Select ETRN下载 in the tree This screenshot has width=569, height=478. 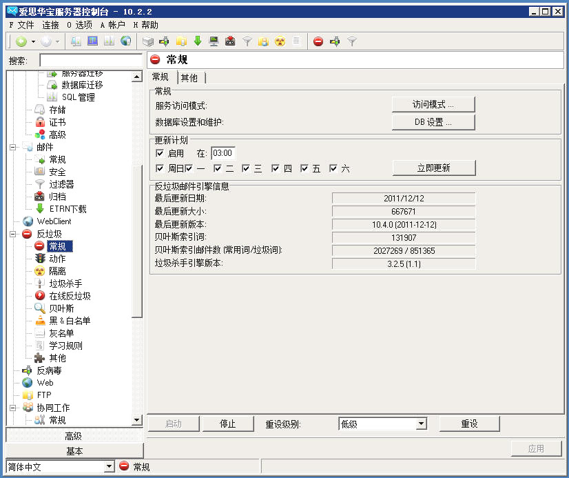(x=68, y=209)
